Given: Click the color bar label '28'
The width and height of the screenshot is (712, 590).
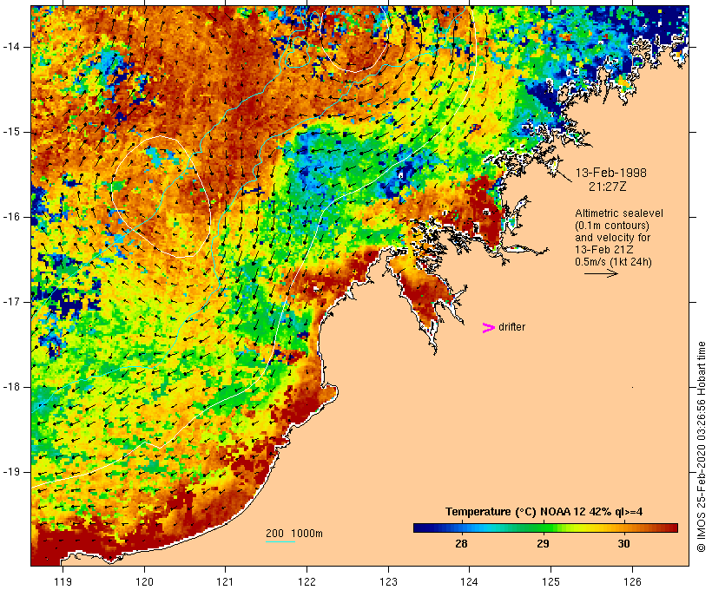Looking at the screenshot, I should pos(461,543).
